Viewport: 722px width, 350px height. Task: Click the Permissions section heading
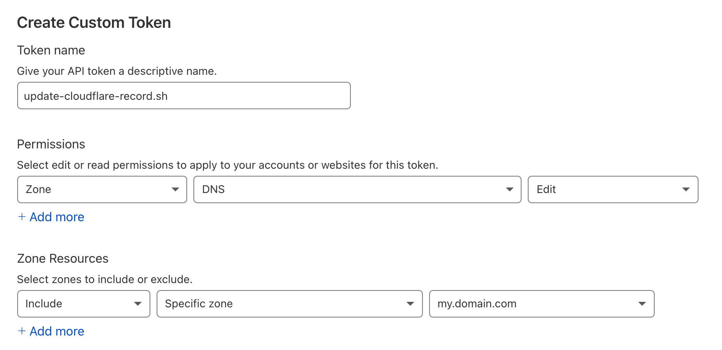pos(51,144)
